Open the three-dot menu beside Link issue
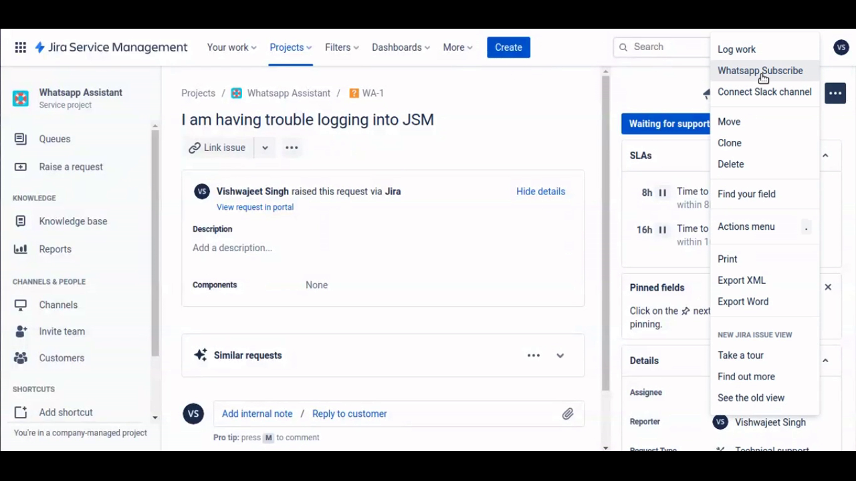Screen dimensions: 856x481 292,148
